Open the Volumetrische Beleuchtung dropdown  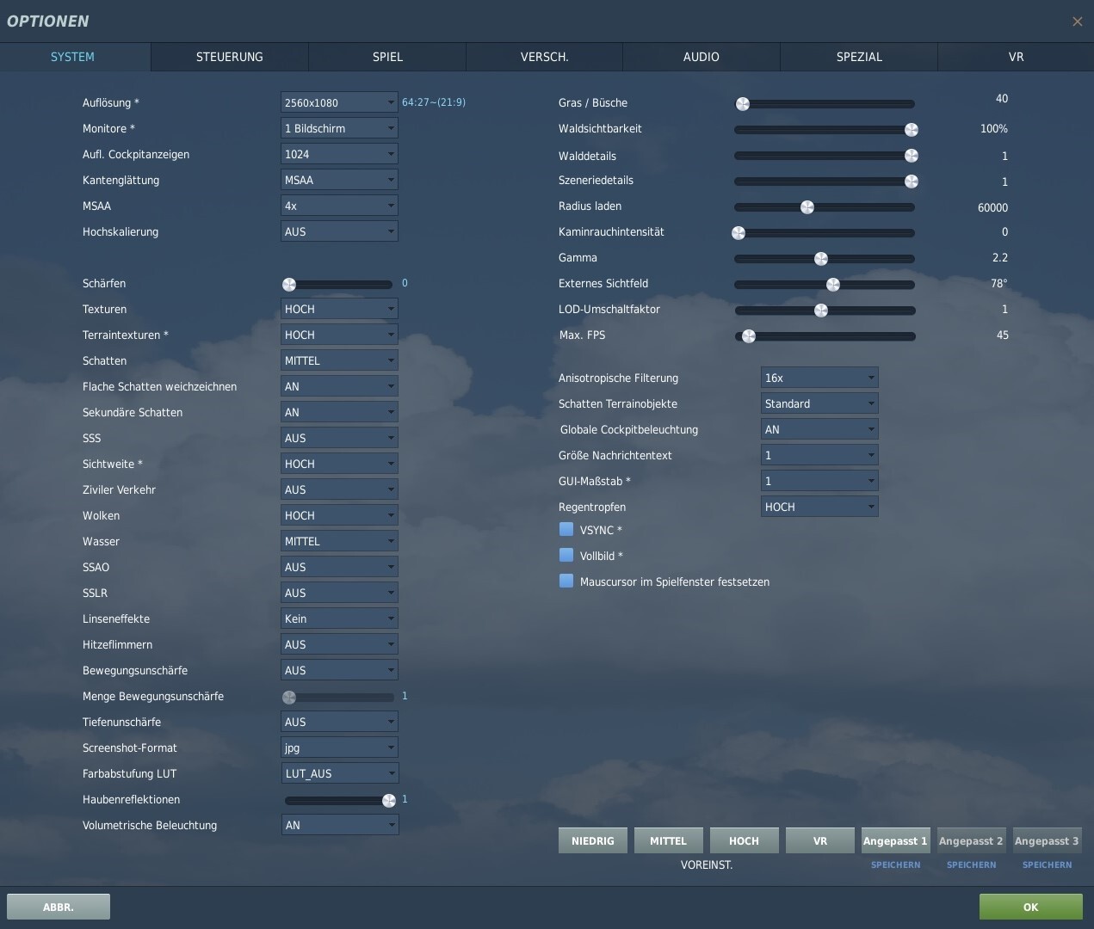pos(339,825)
